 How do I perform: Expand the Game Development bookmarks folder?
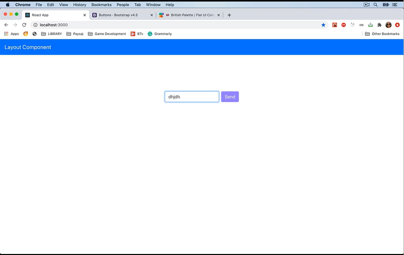pyautogui.click(x=106, y=34)
